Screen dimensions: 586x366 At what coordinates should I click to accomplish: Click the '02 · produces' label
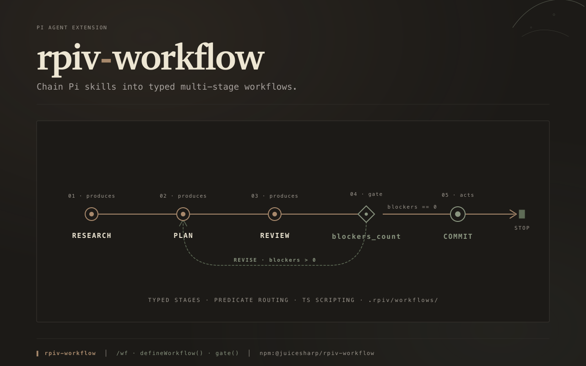coord(183,196)
